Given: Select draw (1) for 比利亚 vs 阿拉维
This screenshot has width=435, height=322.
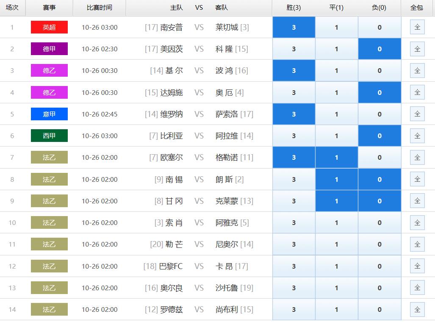Looking at the screenshot, I should coord(336,136).
